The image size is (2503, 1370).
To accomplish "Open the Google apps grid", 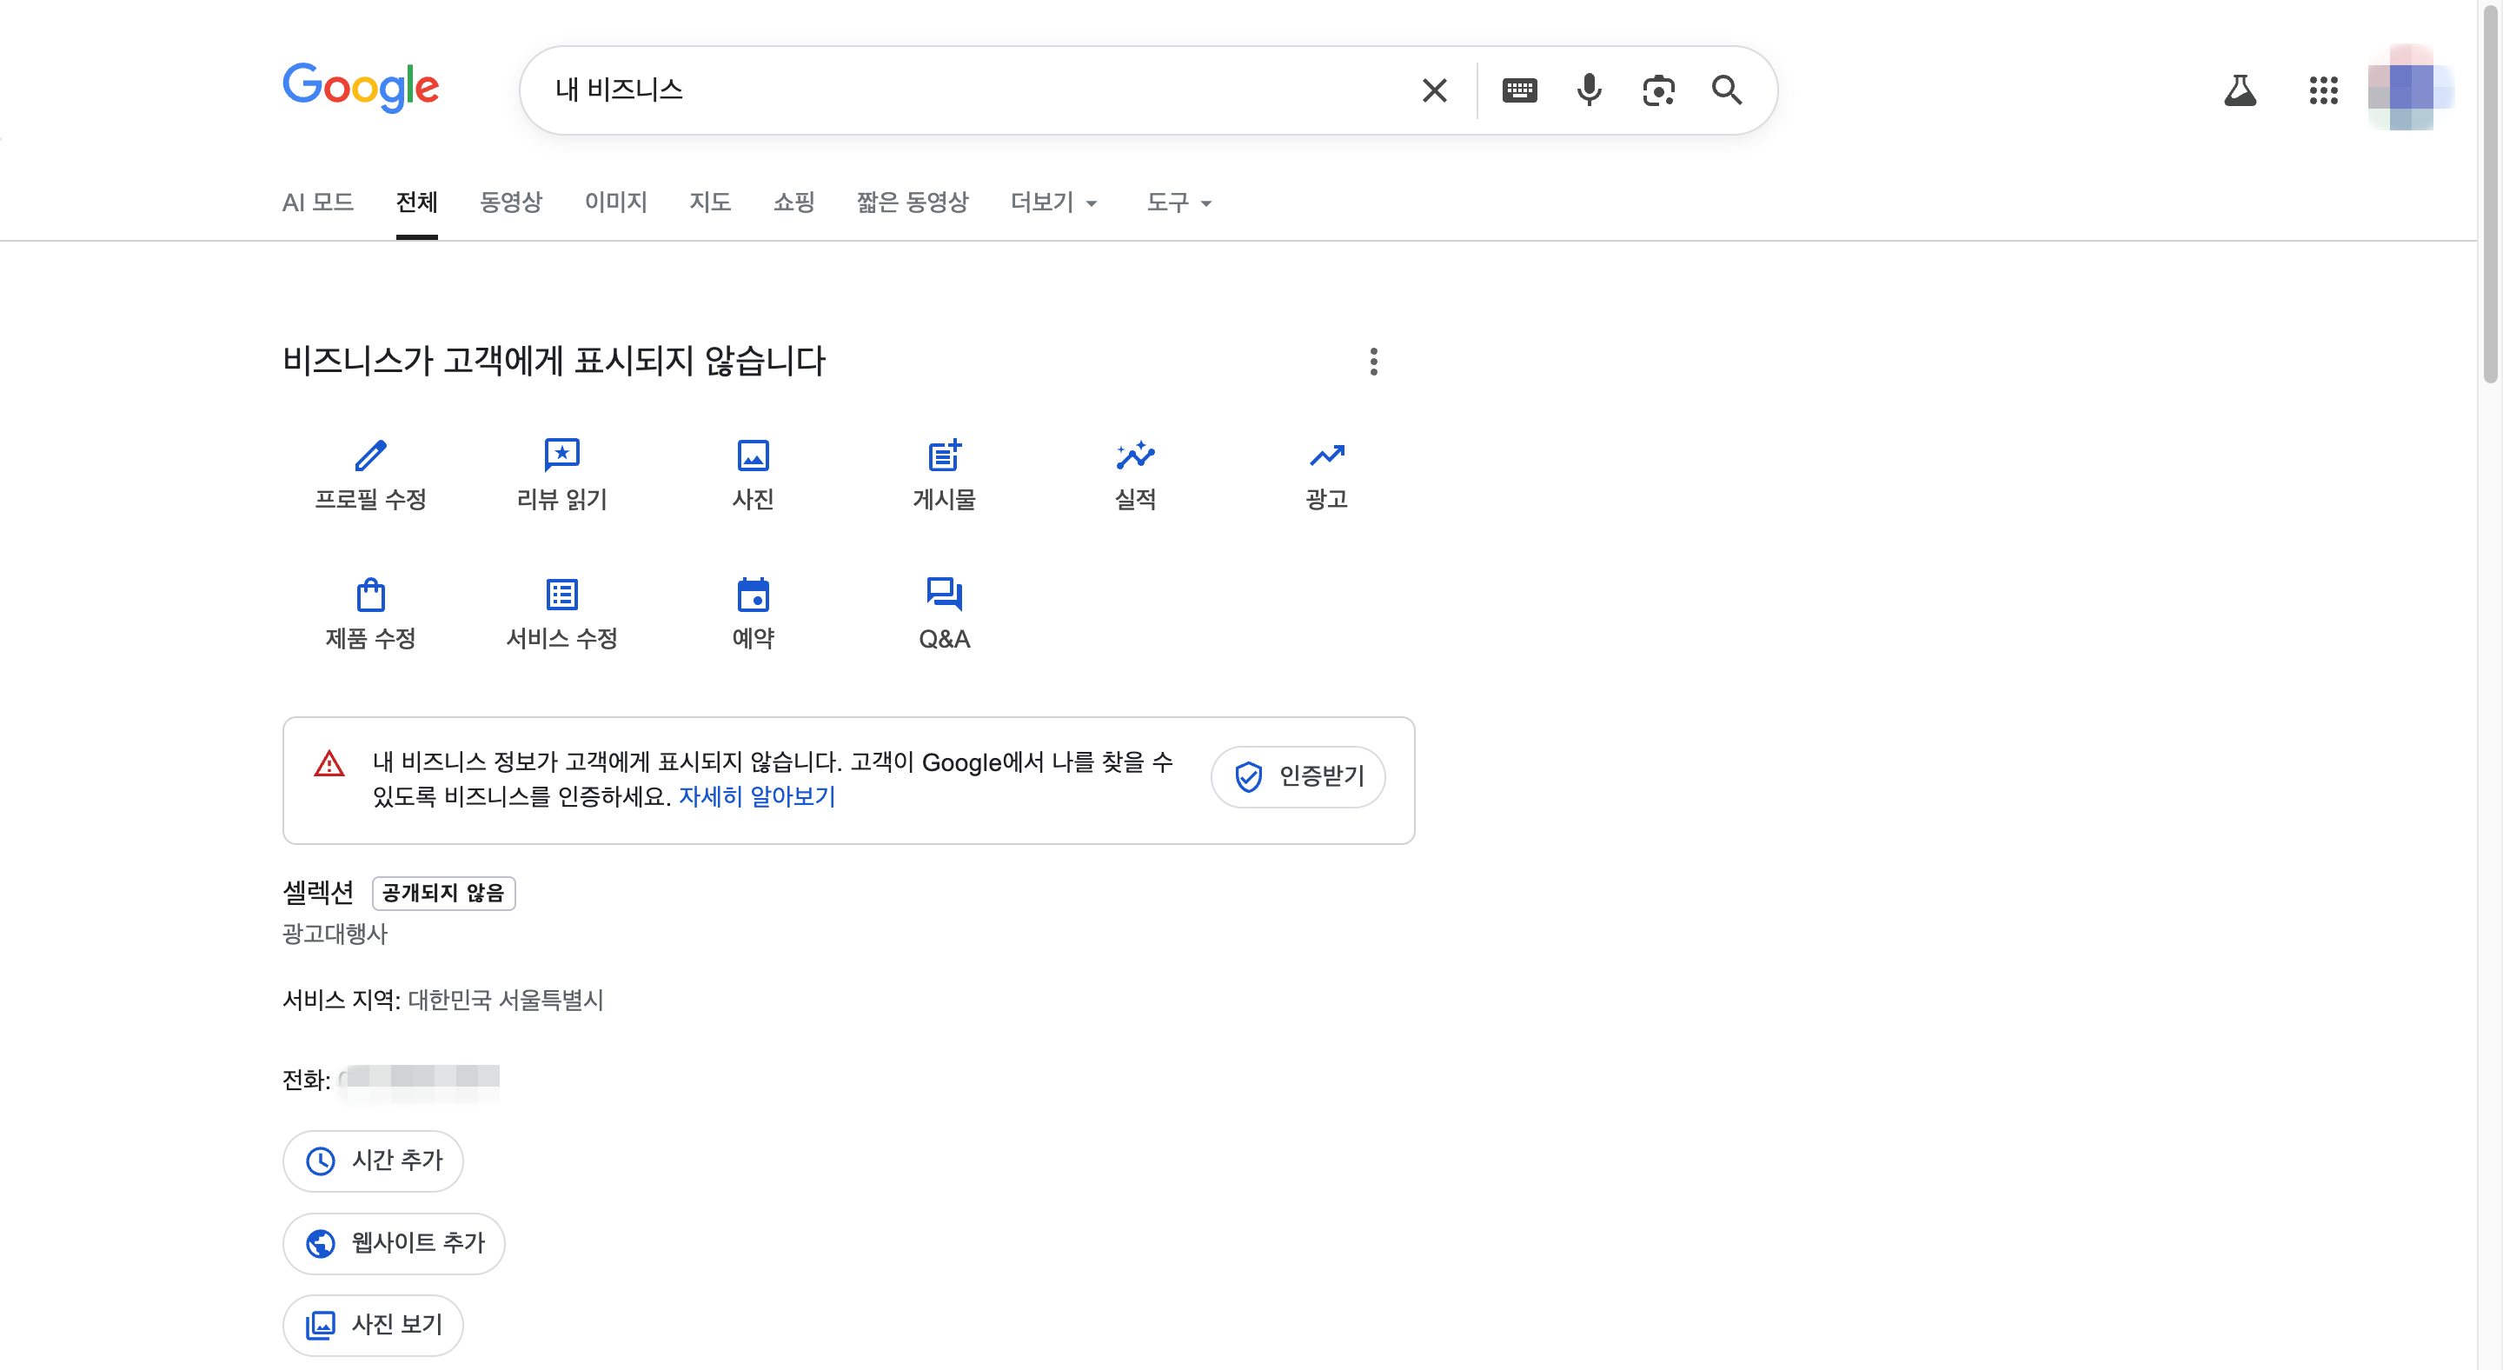I will tap(2323, 90).
